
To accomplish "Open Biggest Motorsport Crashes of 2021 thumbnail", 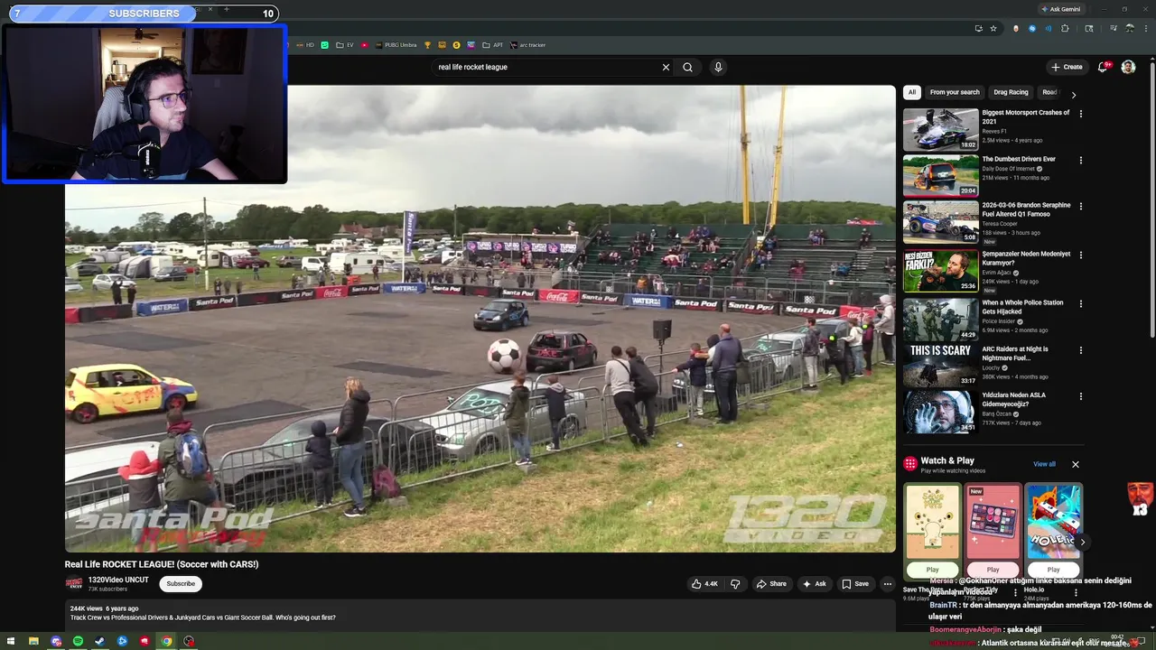I will pyautogui.click(x=940, y=129).
